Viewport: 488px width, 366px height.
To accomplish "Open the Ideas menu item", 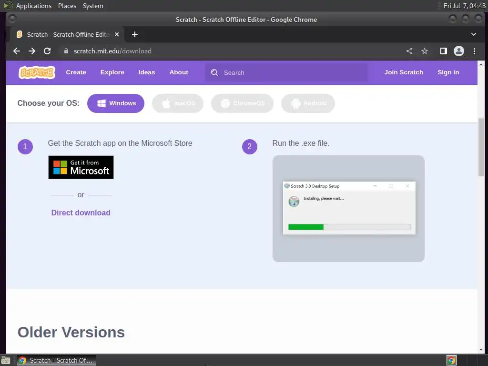I will (x=147, y=72).
